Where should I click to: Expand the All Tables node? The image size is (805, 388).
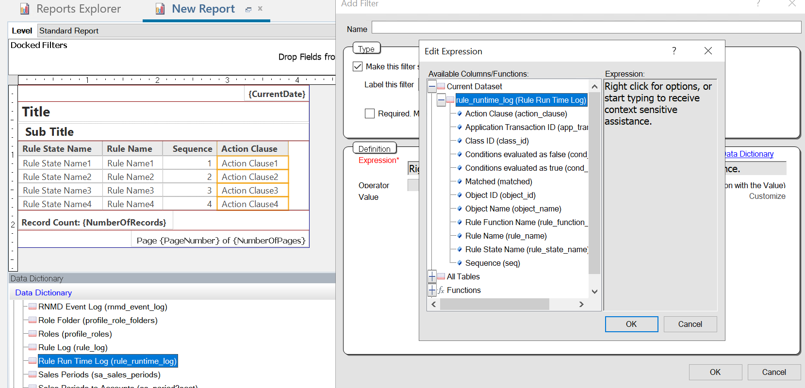click(x=432, y=276)
